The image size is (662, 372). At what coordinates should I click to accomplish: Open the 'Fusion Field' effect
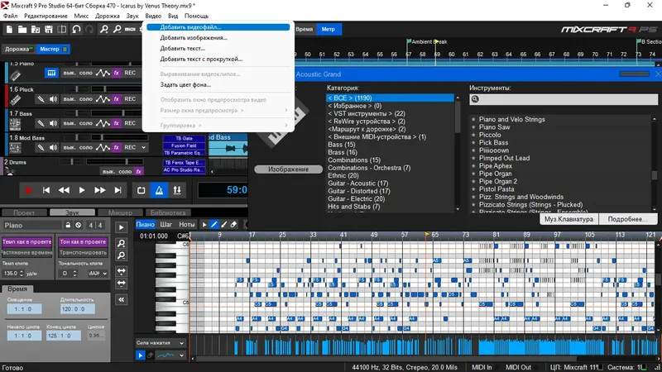[x=184, y=145]
